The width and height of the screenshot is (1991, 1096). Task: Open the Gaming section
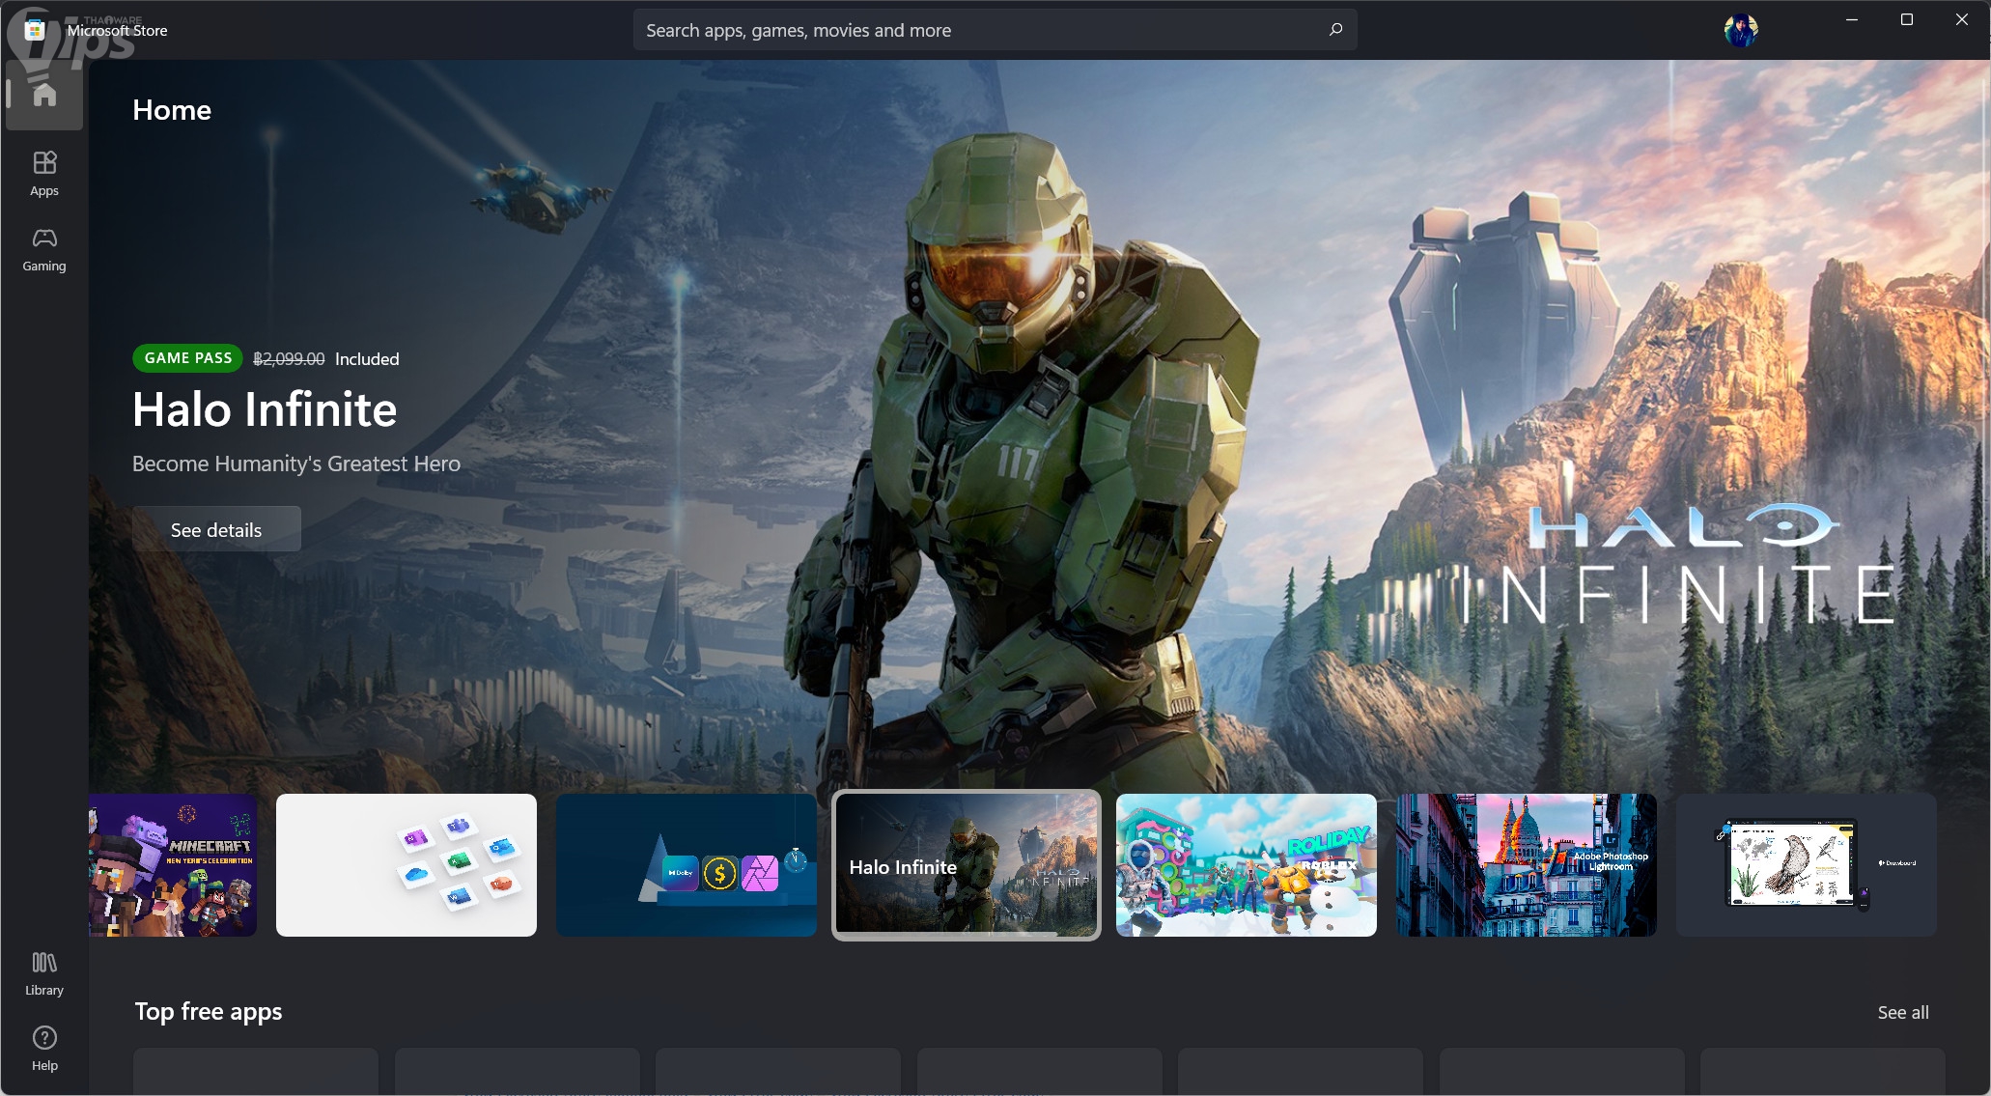(44, 249)
